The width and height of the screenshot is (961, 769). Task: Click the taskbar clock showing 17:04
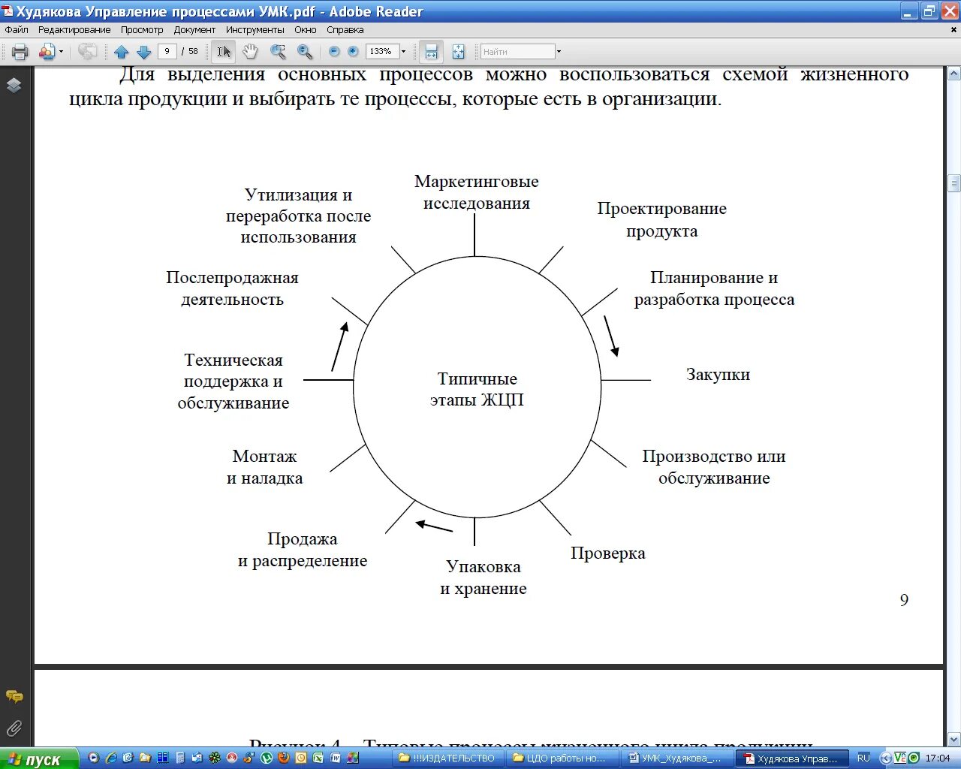point(938,758)
